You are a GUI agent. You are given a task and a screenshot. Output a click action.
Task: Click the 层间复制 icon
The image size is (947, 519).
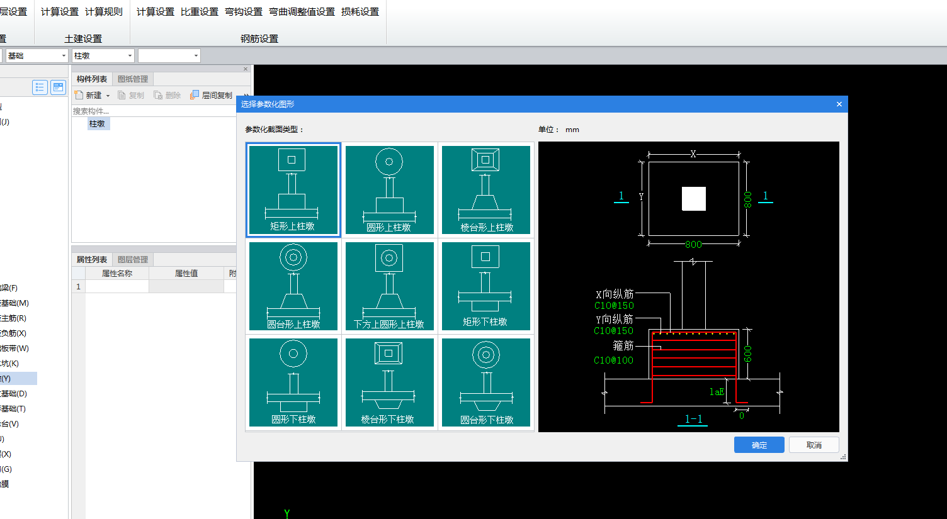[x=195, y=95]
